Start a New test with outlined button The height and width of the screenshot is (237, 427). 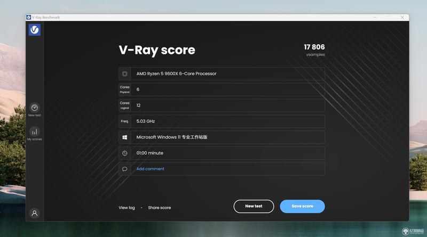pos(254,206)
